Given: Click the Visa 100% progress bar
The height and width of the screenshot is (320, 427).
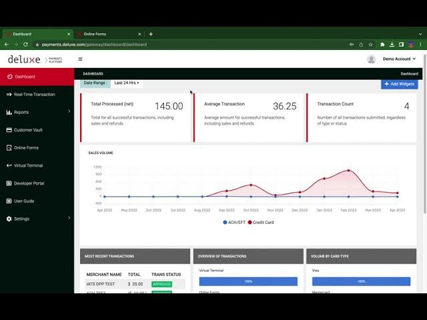Looking at the screenshot, I should tap(361, 281).
